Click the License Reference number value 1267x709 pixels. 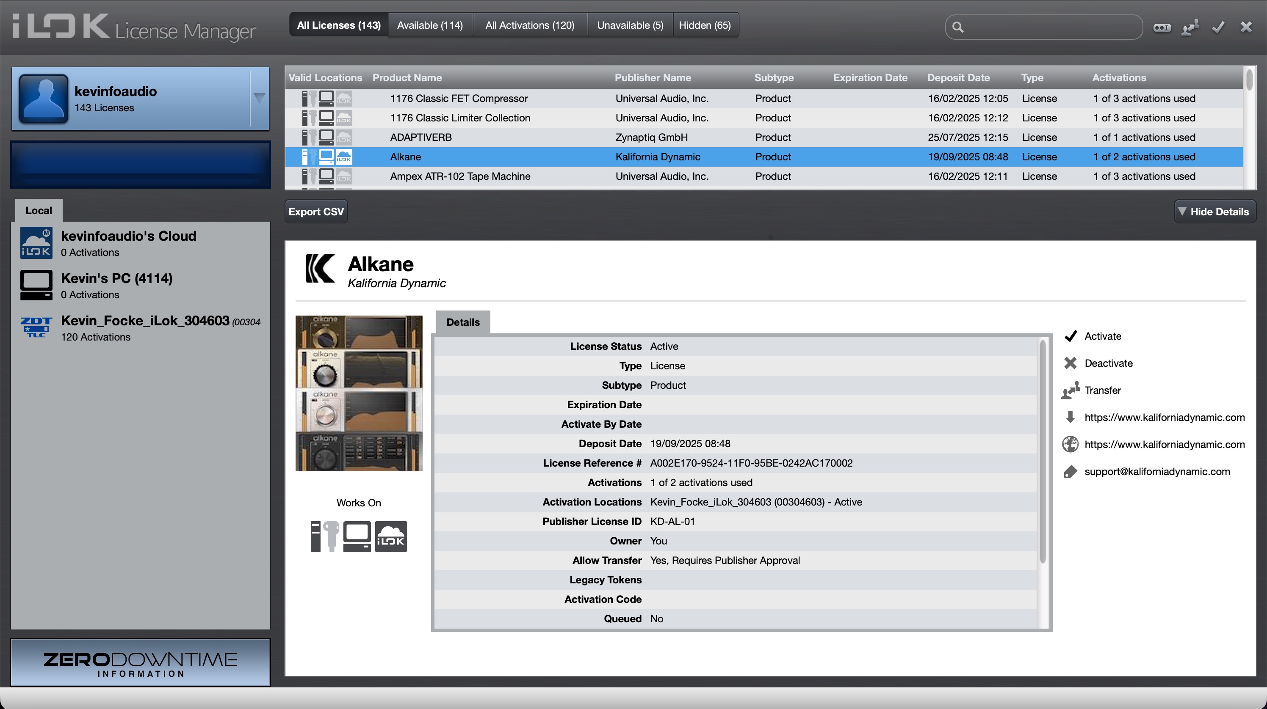[x=751, y=463]
